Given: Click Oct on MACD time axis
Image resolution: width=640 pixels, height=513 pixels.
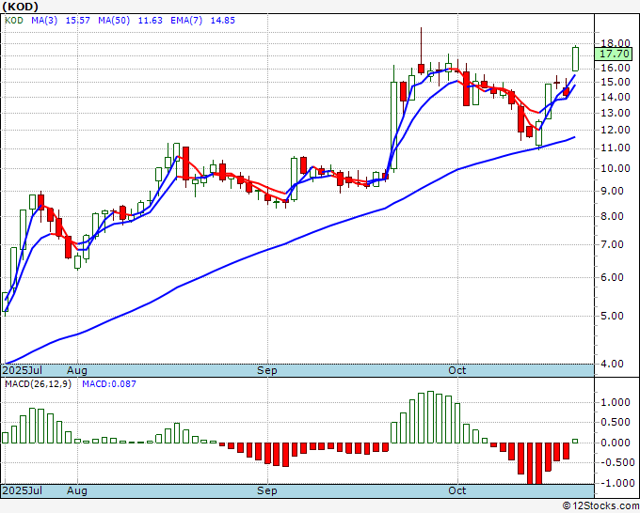Looking at the screenshot, I should (456, 490).
